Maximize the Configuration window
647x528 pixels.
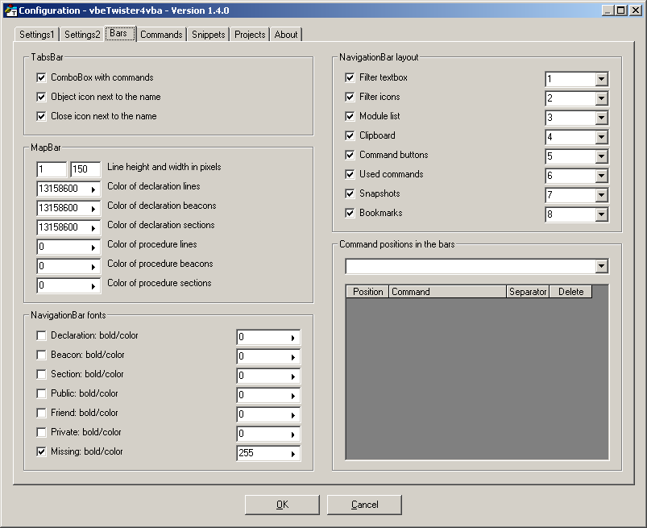coord(620,10)
